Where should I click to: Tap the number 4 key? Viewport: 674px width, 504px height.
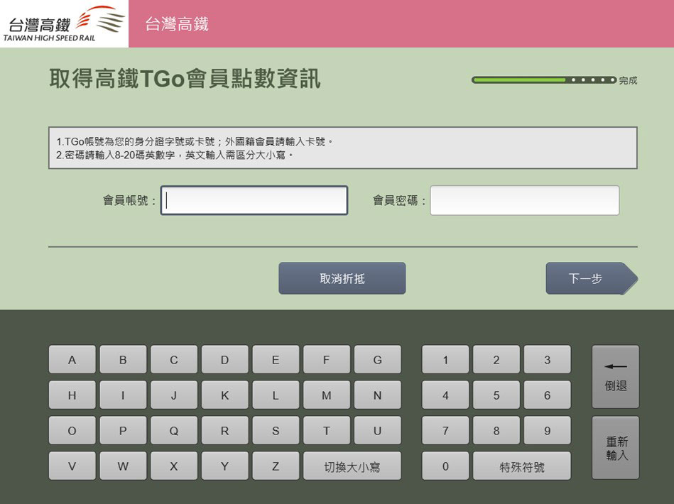click(x=445, y=395)
